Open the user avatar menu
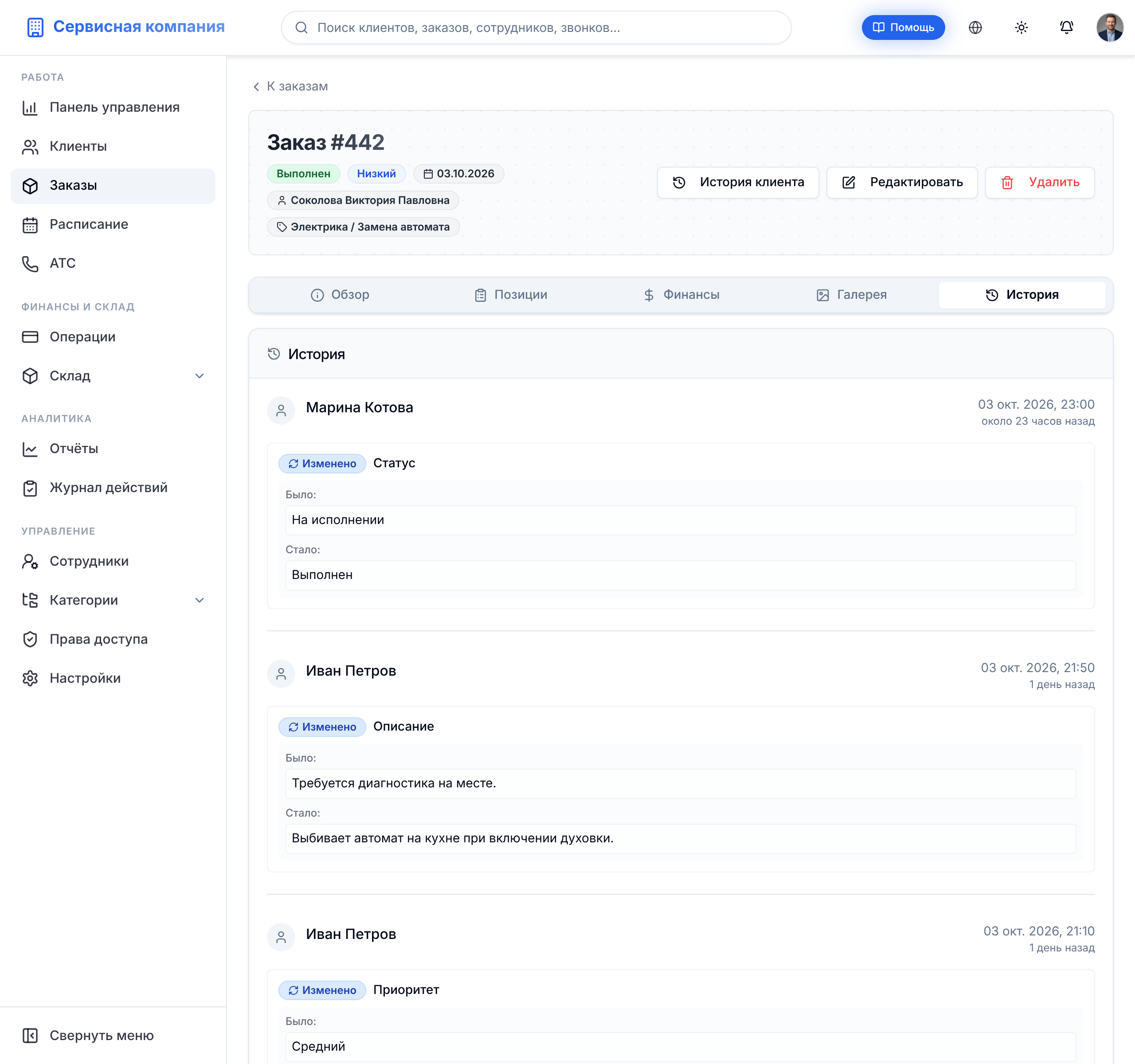 (1109, 27)
